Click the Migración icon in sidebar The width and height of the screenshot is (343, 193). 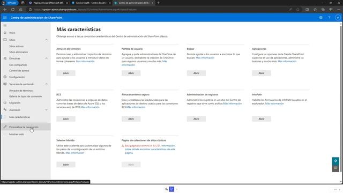coord(5,102)
